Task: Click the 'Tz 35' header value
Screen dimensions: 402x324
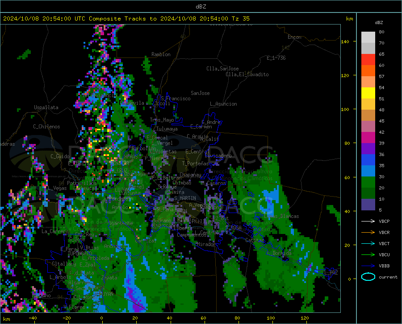Action: point(240,19)
